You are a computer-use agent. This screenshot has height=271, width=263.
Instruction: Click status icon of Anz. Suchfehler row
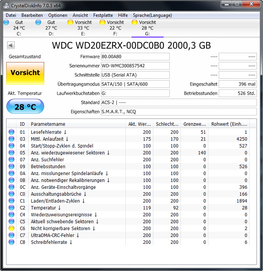[11, 159]
